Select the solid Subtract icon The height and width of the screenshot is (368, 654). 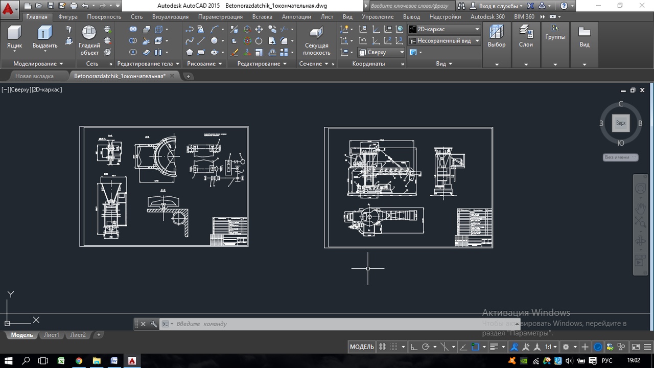pos(133,40)
